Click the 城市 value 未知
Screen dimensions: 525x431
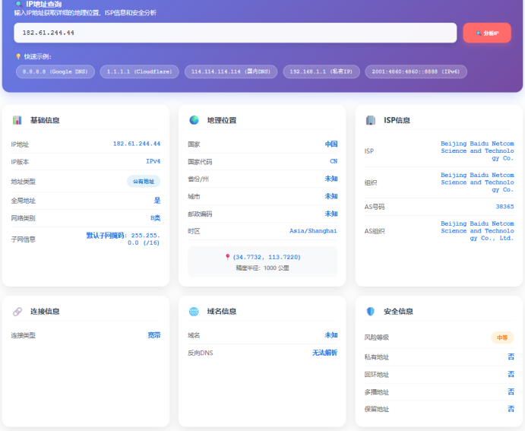pos(331,196)
